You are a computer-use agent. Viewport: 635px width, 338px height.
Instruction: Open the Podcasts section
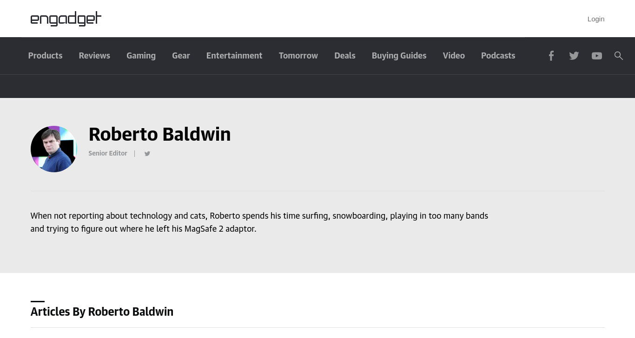[x=498, y=56]
